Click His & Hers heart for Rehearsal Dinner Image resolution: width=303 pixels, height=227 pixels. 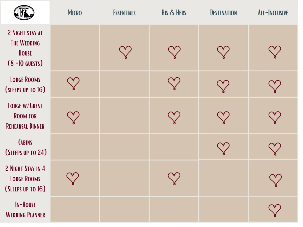click(174, 118)
